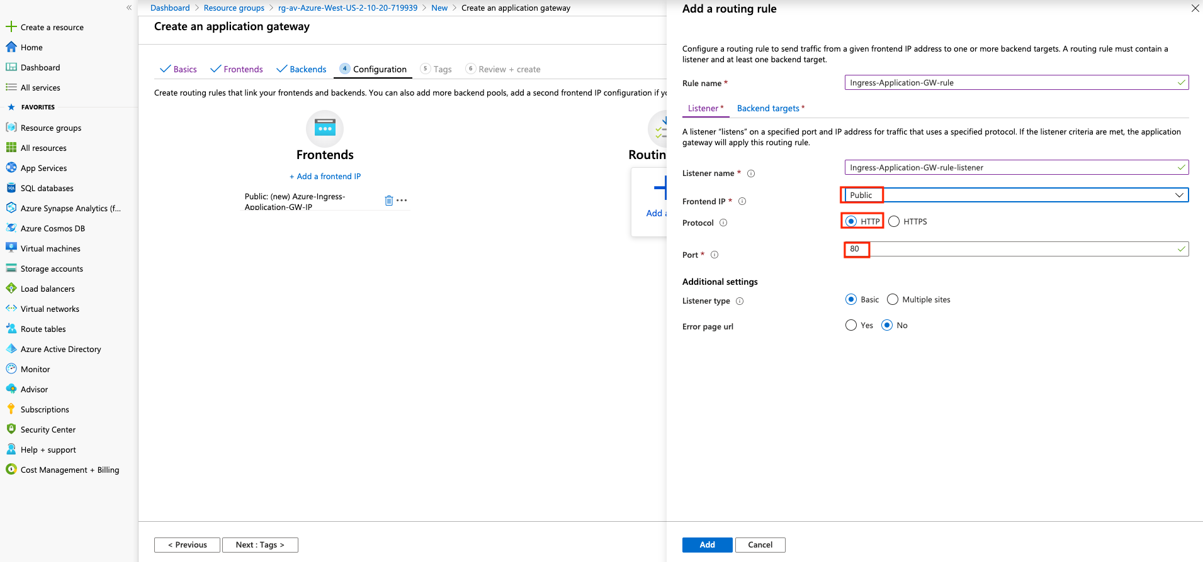Go to the Backends wizard tab

302,69
